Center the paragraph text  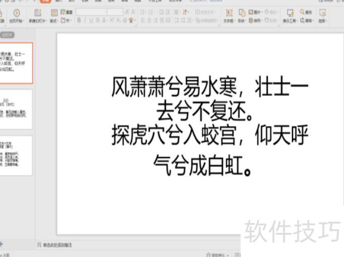(x=149, y=20)
